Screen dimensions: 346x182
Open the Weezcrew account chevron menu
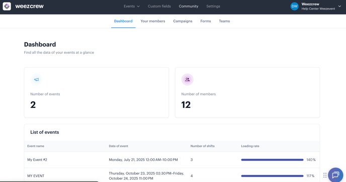[339, 6]
